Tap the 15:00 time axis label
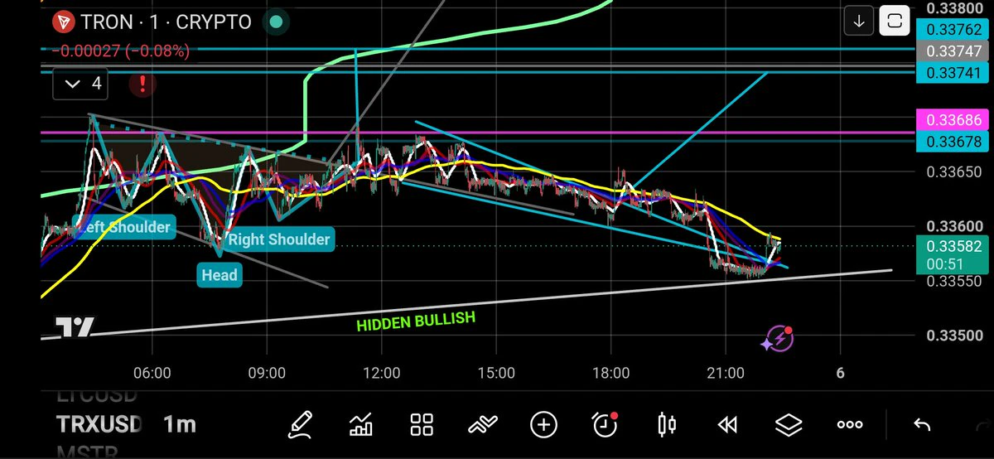 click(496, 373)
